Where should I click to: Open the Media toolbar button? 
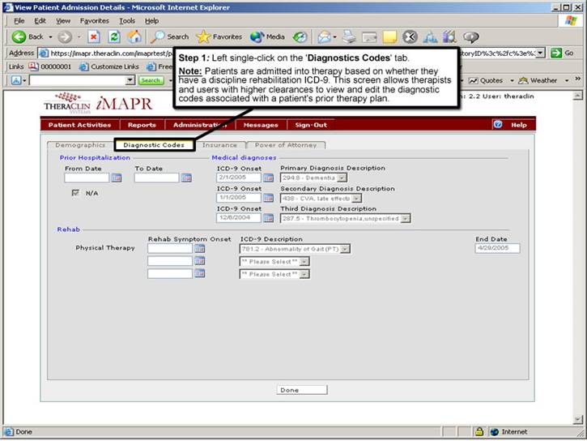click(x=267, y=36)
